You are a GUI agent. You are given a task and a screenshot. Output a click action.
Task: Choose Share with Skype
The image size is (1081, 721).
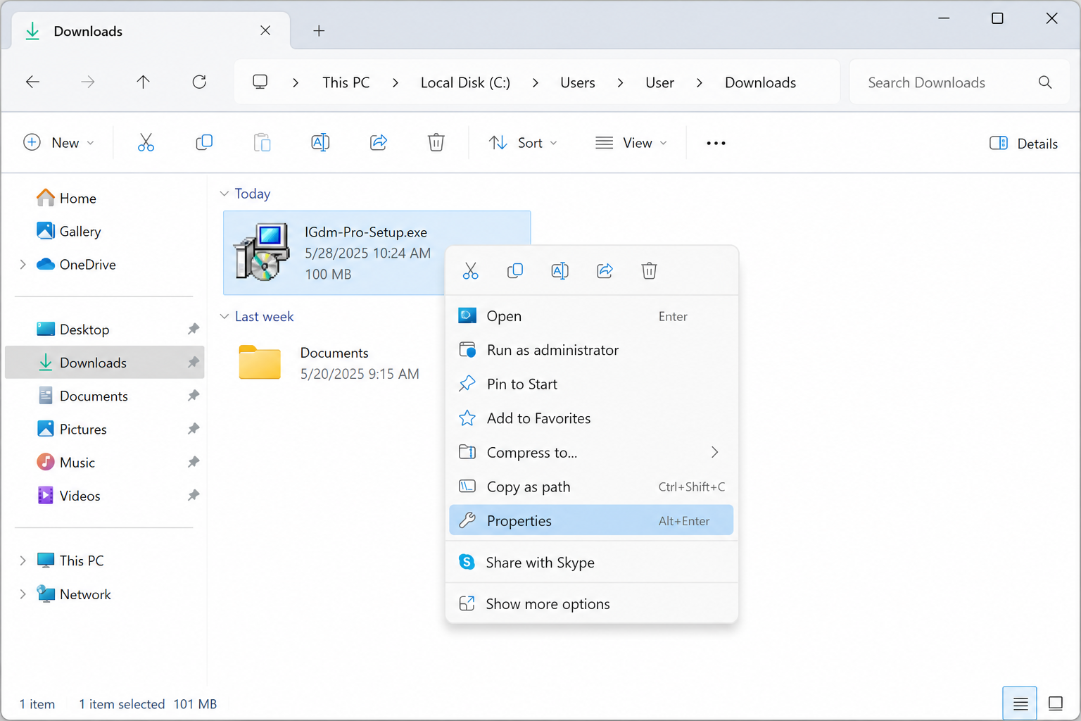click(x=591, y=563)
